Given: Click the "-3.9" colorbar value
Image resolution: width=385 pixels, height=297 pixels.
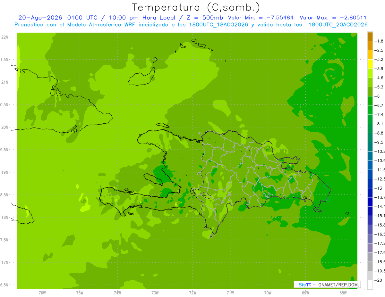Looking at the screenshot, I should click(379, 69).
